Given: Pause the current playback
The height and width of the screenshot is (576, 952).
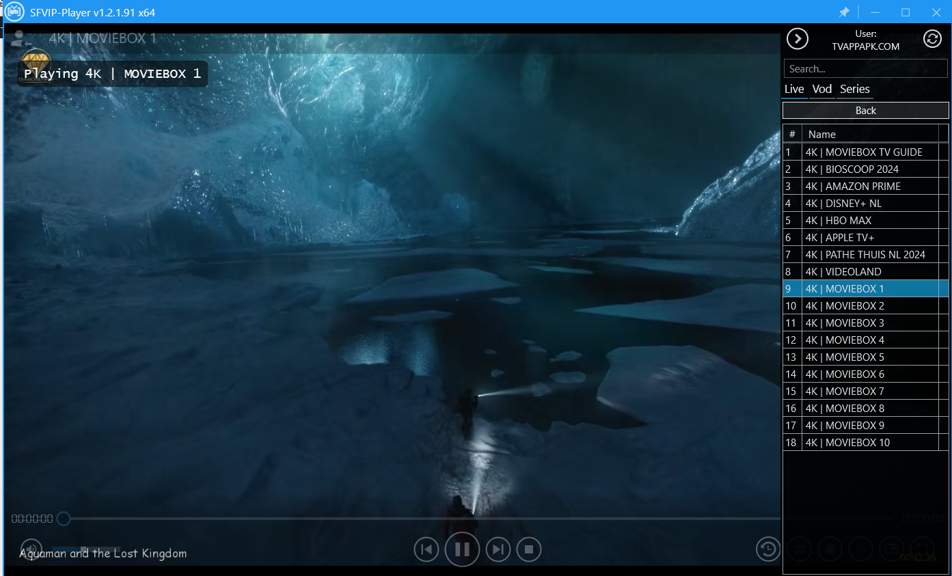Looking at the screenshot, I should point(462,549).
